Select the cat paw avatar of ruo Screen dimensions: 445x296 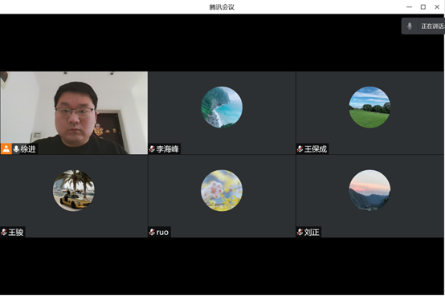[222, 191]
